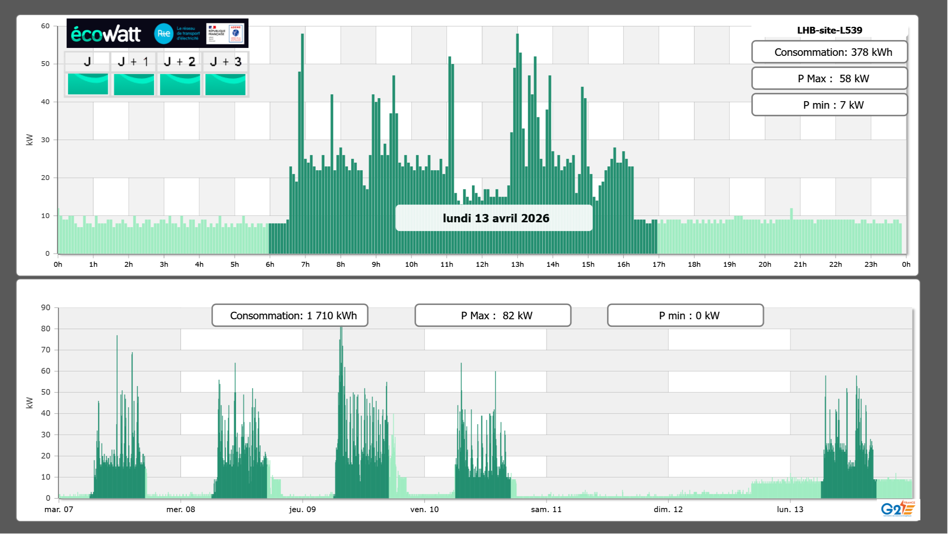Screen dimensions: 948x534
Task: Click the République Française ADEME logo
Action: [x=225, y=33]
